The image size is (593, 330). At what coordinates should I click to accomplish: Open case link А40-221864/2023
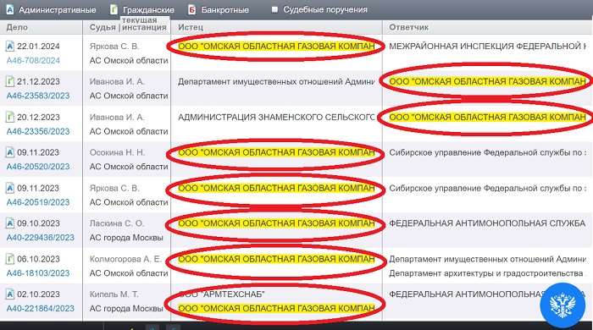40,309
